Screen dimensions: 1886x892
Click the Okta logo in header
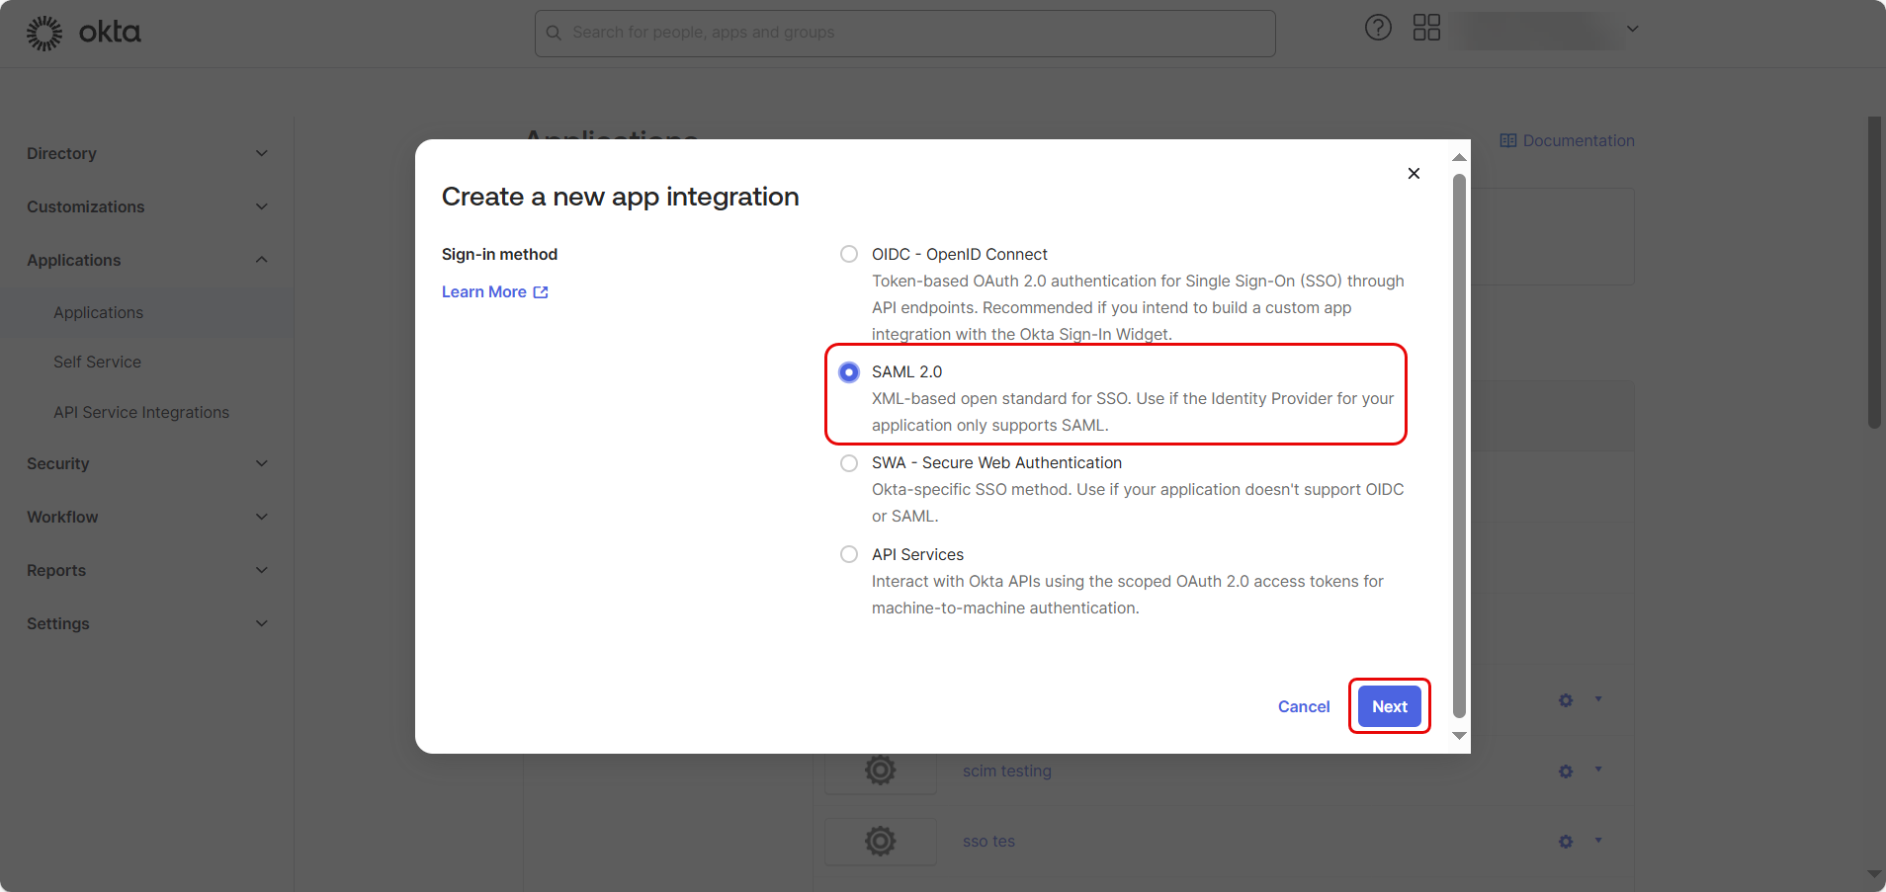point(83,33)
